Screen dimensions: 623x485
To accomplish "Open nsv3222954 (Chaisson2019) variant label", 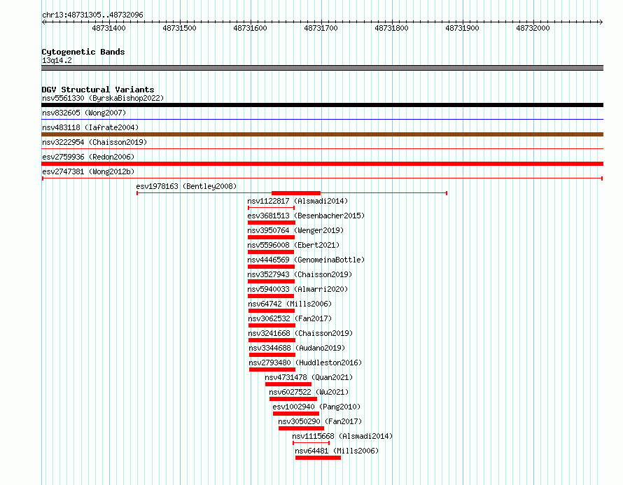I will tap(94, 142).
